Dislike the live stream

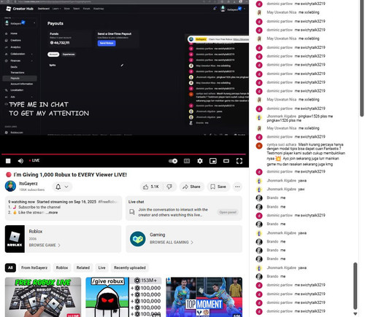169,187
